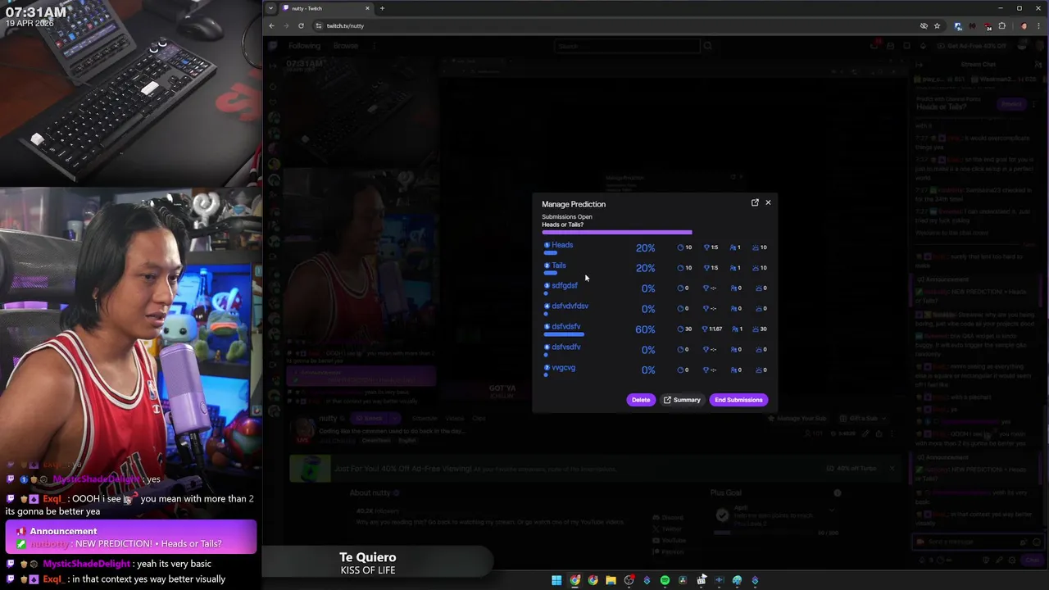Reload the Twitch page
Image resolution: width=1049 pixels, height=590 pixels.
pos(301,25)
